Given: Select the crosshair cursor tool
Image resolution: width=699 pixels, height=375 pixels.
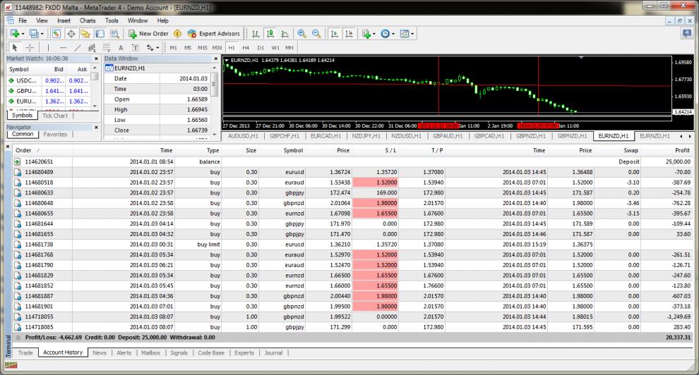Looking at the screenshot, I should tap(30, 48).
